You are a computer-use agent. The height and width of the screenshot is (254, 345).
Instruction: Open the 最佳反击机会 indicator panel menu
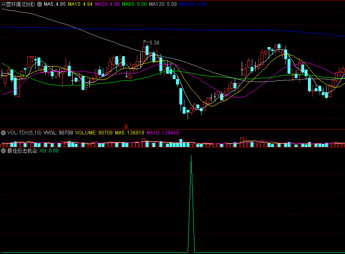click(x=3, y=151)
